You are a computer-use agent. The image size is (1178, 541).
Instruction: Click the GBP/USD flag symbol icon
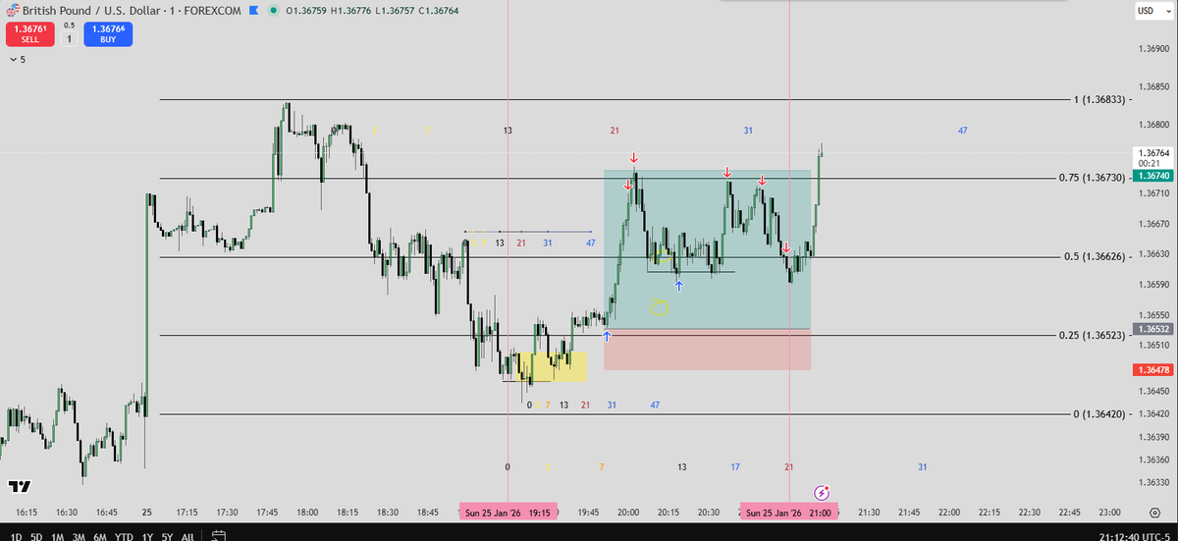click(13, 9)
